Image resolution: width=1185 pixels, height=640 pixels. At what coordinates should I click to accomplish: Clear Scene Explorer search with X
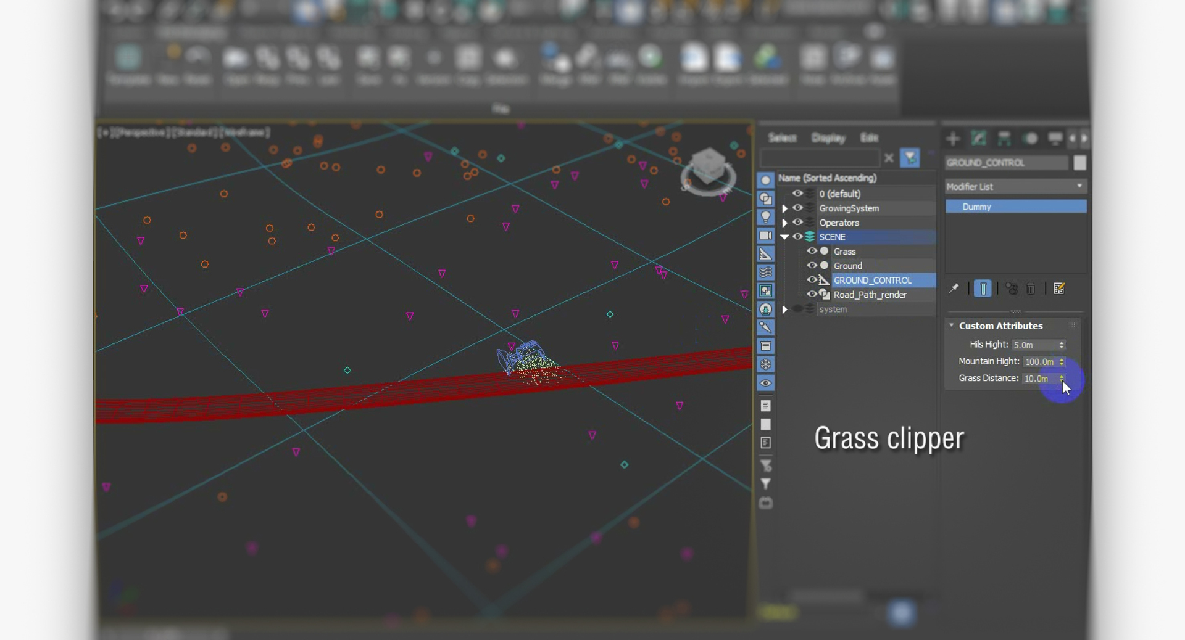[889, 158]
